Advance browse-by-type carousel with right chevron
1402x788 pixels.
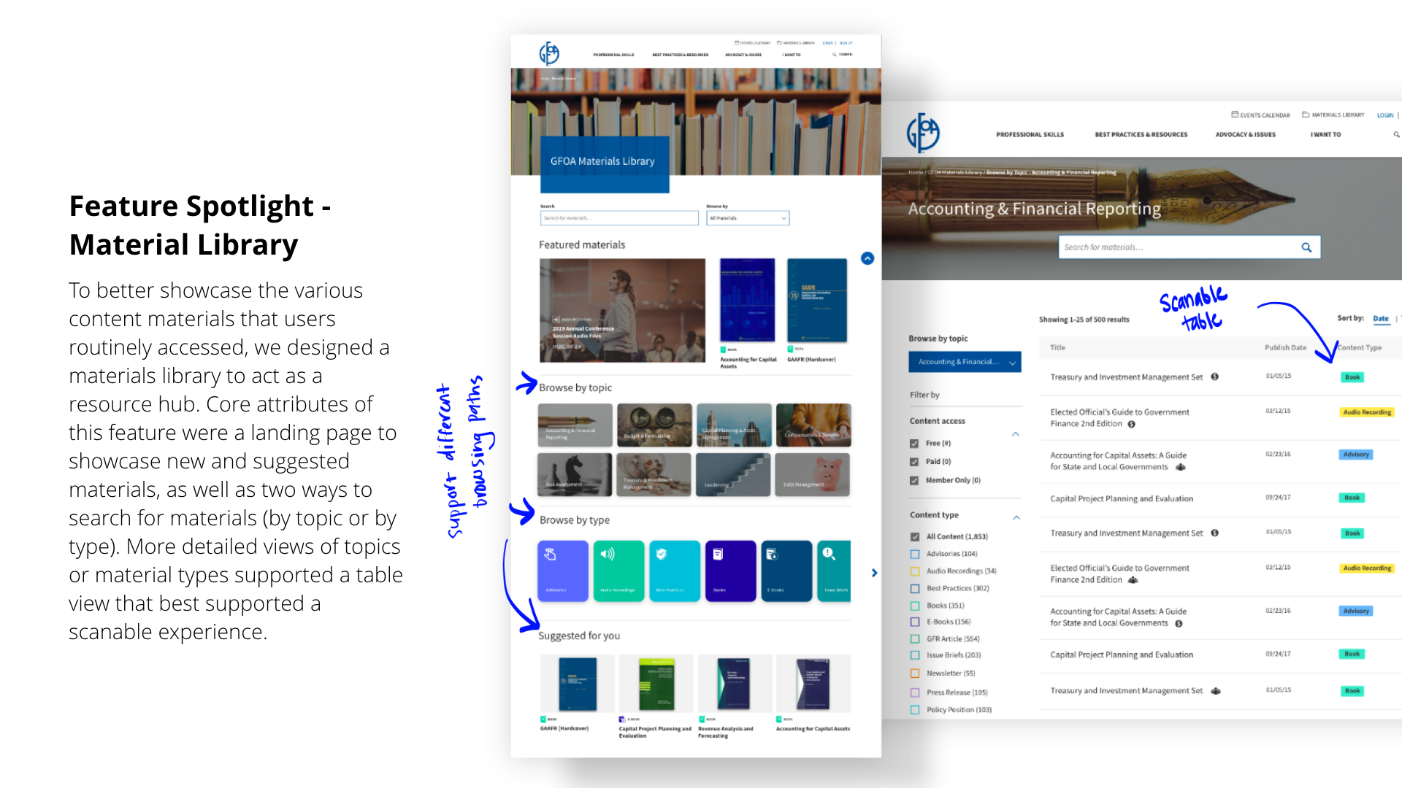point(874,573)
